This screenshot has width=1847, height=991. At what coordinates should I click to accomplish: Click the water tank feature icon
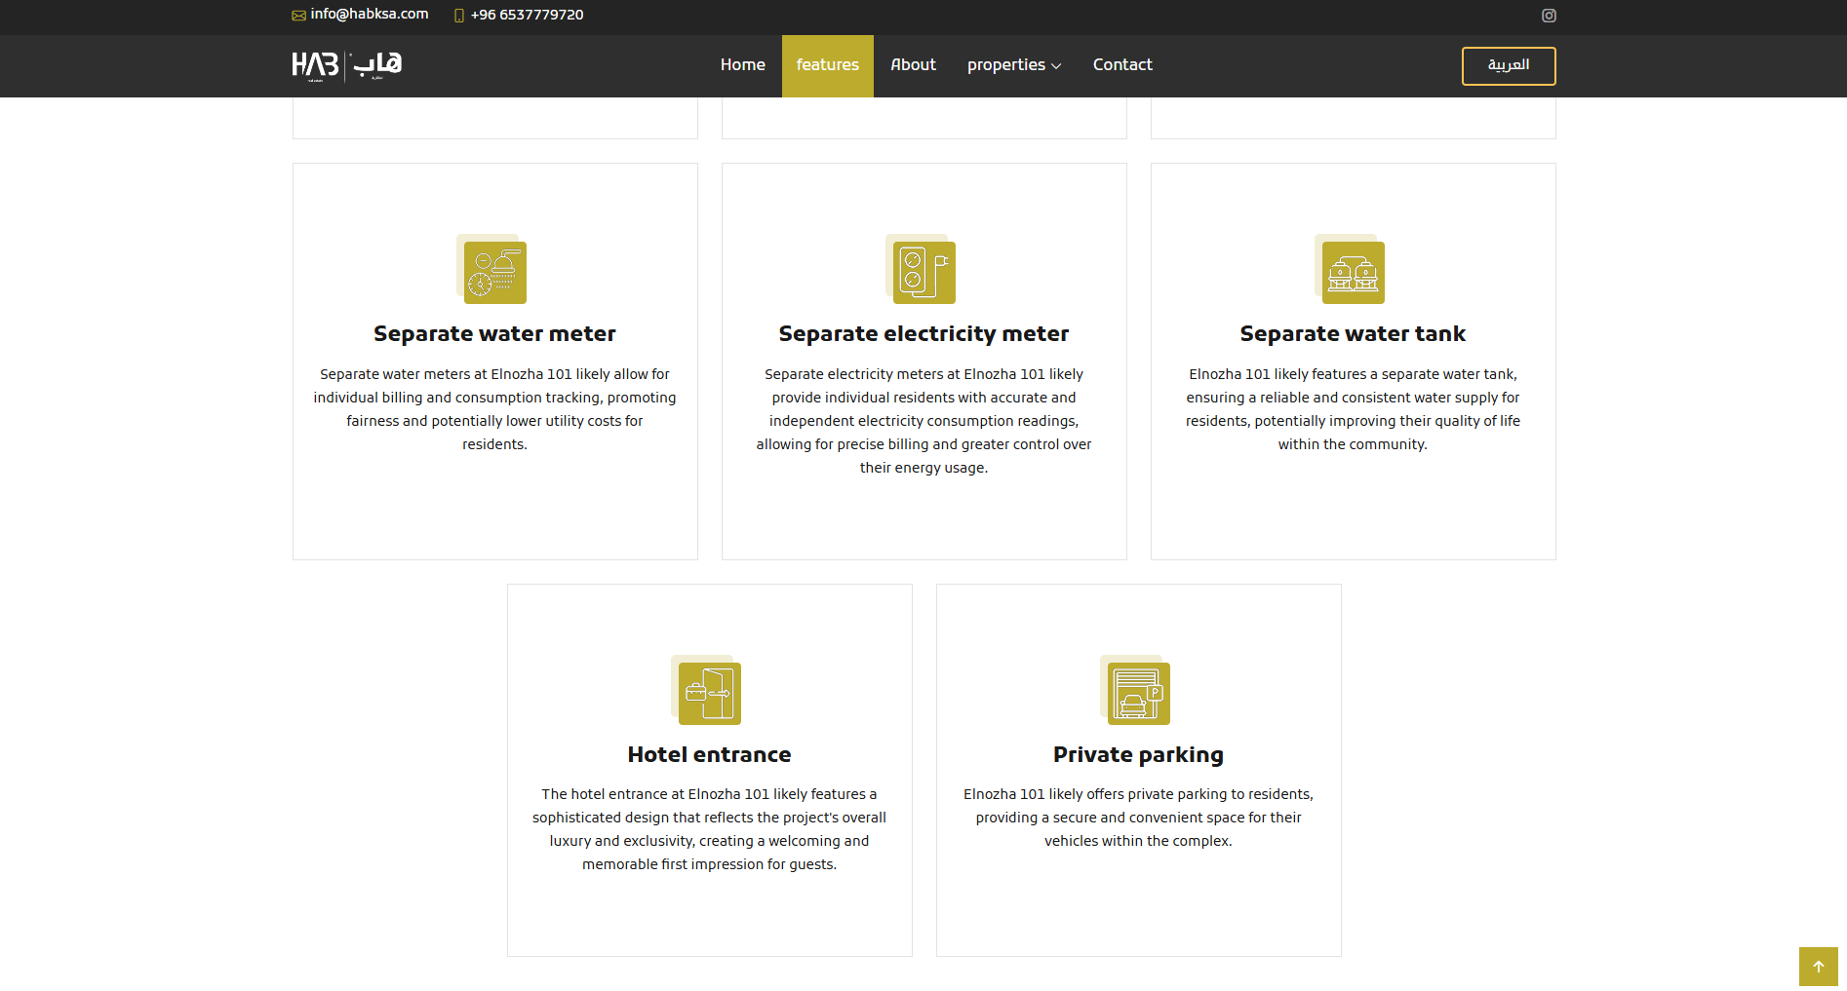point(1352,272)
